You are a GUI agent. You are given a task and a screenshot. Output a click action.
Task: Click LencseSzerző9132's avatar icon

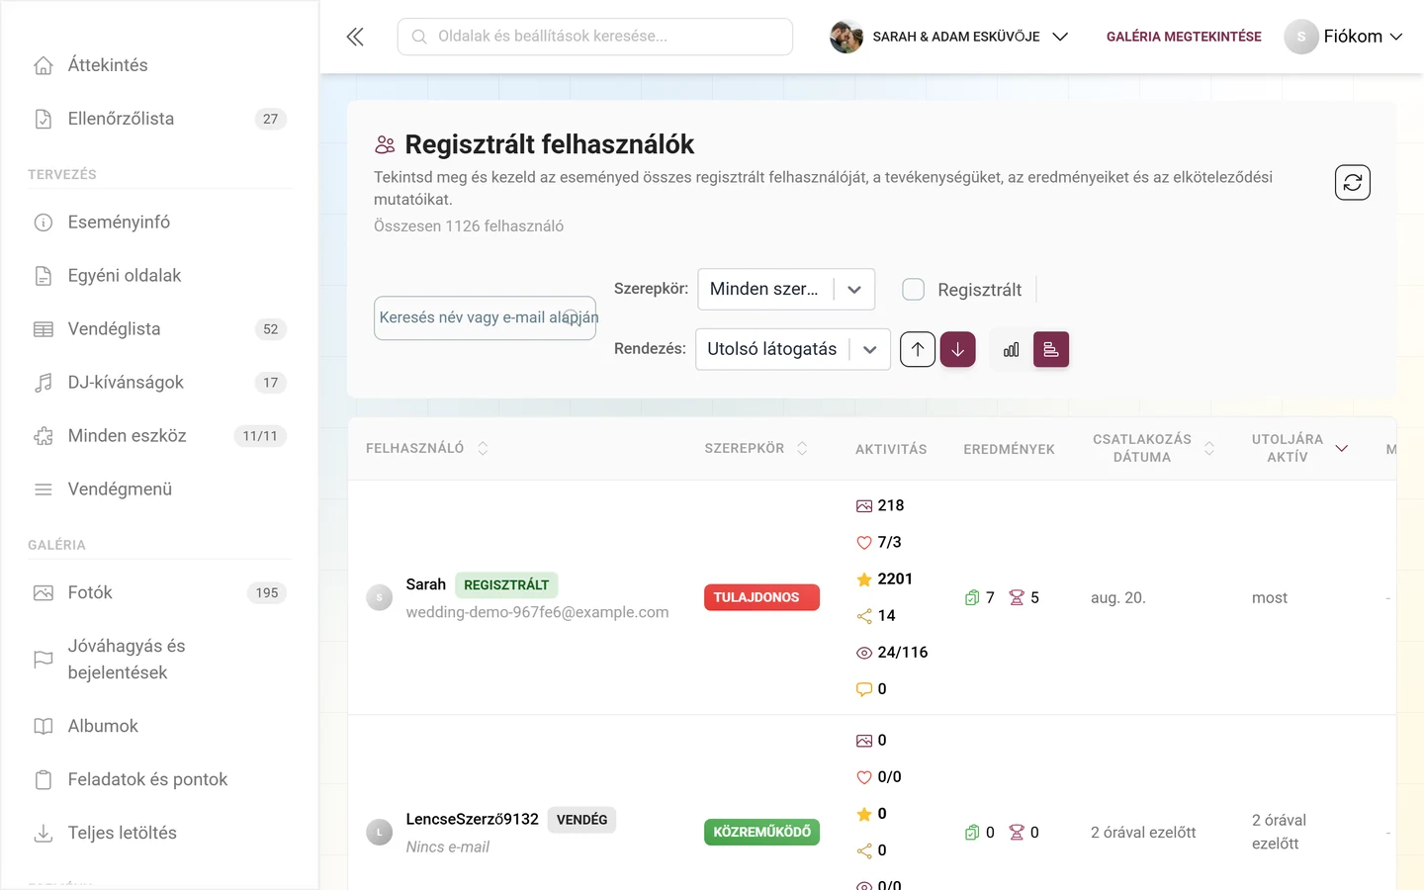380,833
